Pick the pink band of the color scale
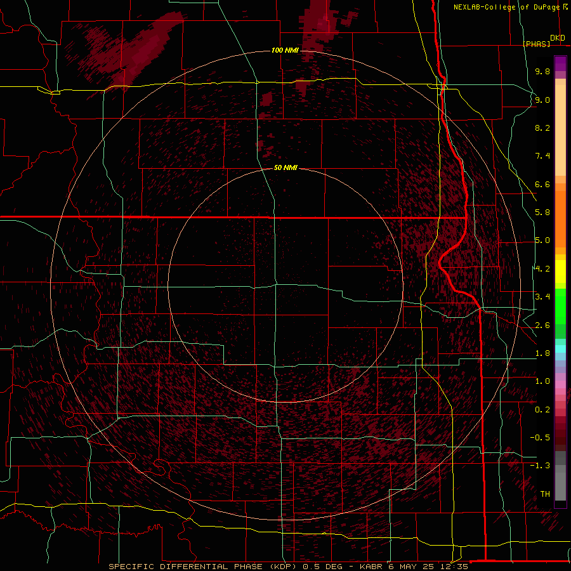Screen dimensions: 571x571 560,384
